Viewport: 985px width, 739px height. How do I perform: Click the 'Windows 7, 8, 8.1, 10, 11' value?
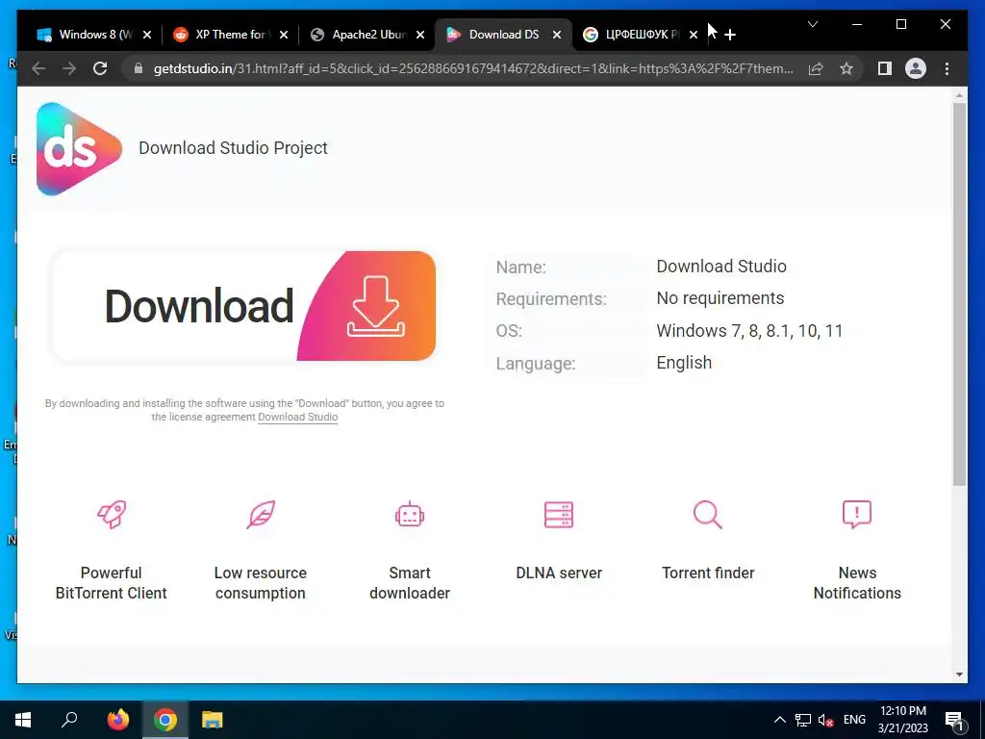tap(749, 331)
